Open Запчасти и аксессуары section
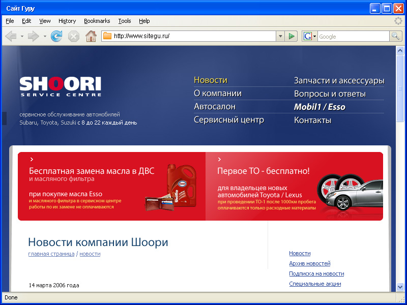Screen dimensions: 407x305 (339, 81)
